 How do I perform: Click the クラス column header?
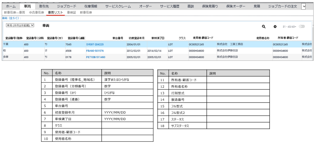pyautogui.click(x=182, y=38)
